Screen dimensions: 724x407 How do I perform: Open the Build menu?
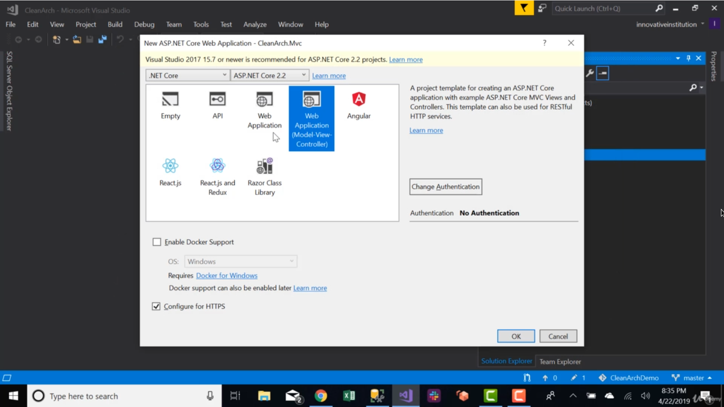tap(115, 24)
